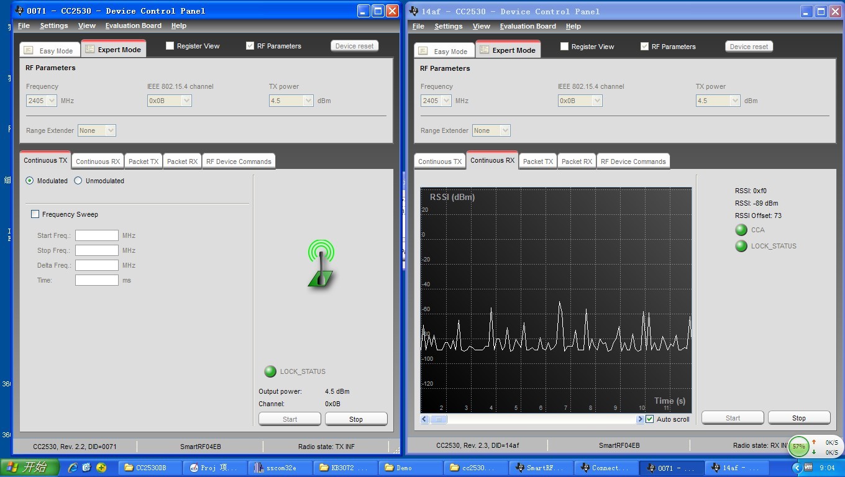The width and height of the screenshot is (845, 477).
Task: Click the RSSI graph scroll left arrow
Action: point(425,419)
